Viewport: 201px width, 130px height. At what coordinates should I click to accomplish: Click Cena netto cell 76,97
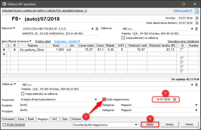click(x=86, y=50)
